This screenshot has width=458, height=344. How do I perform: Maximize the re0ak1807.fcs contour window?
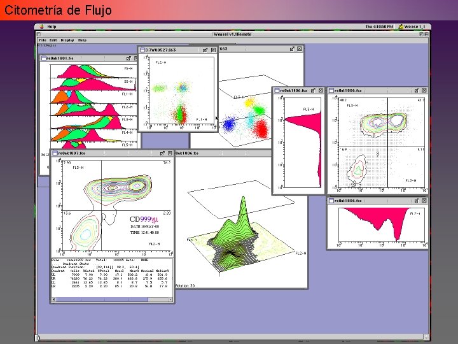162,154
